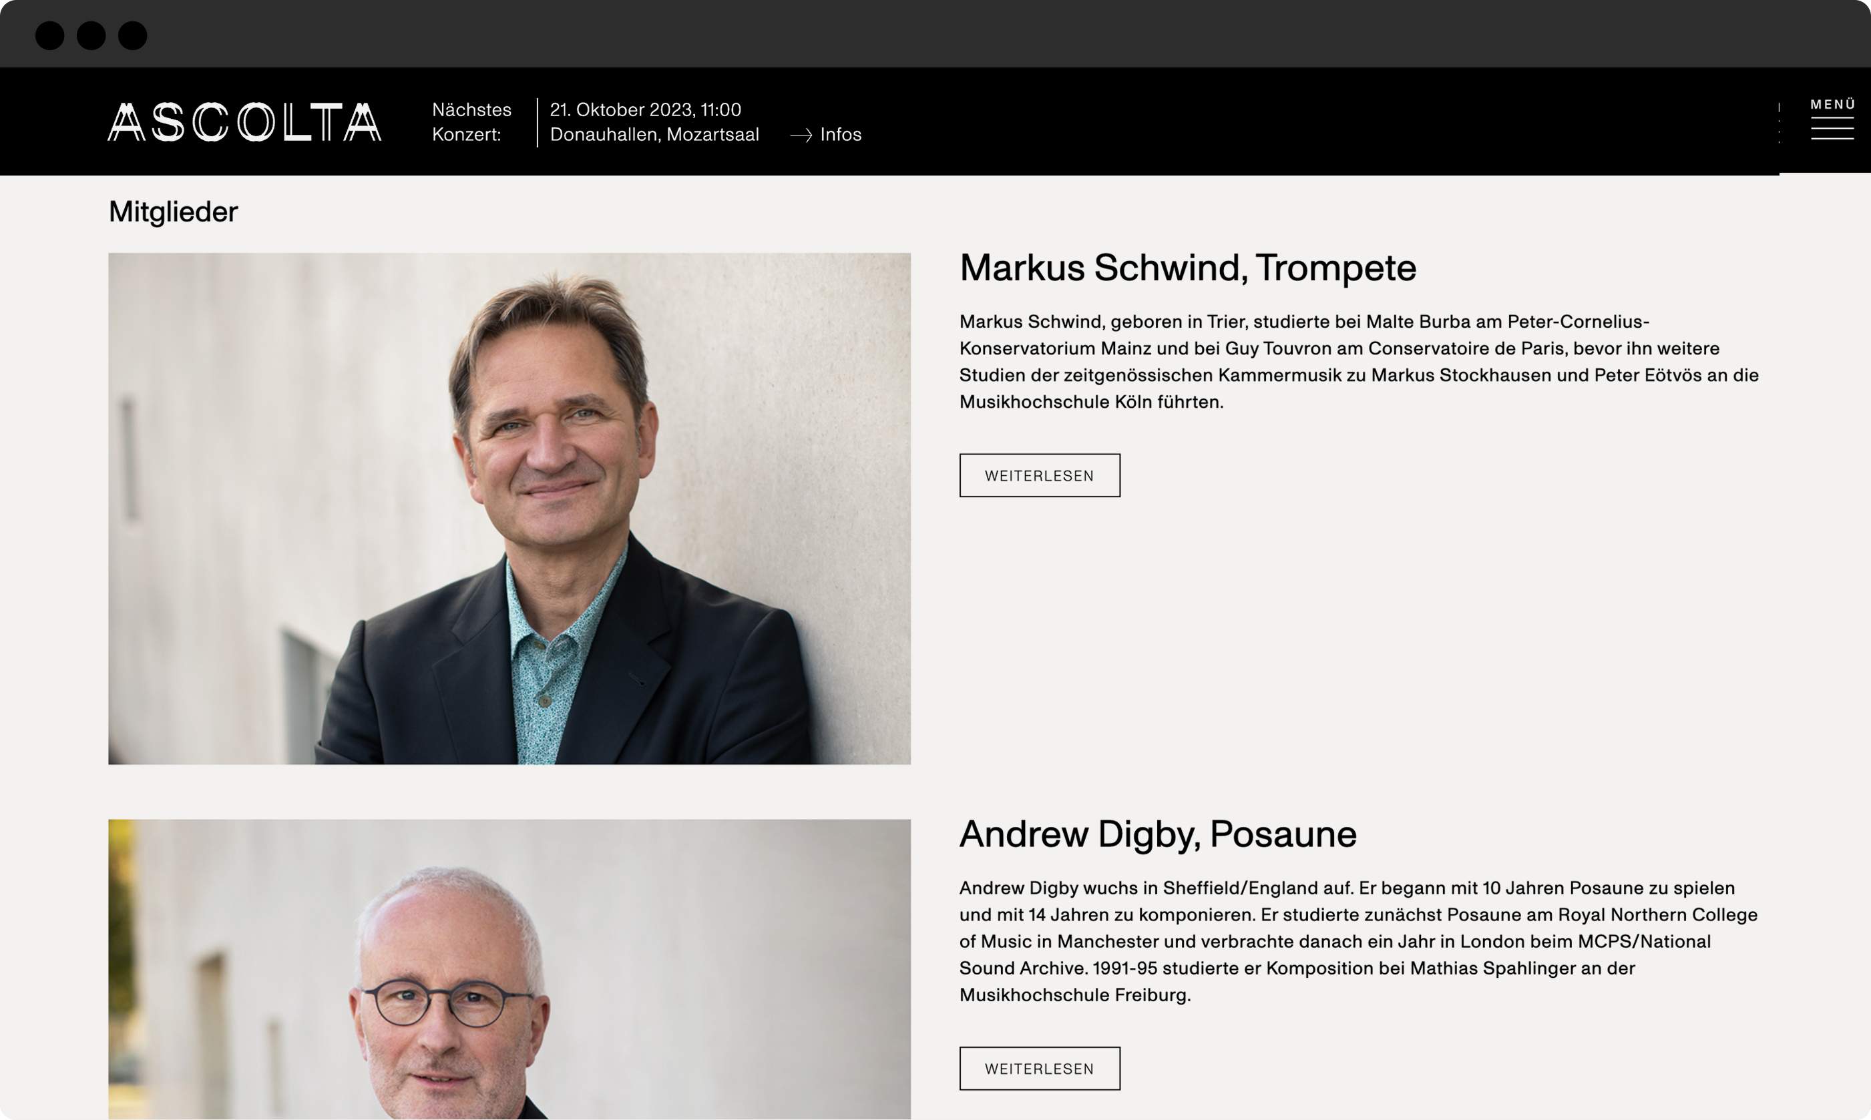Click the rightmost window control dot
The image size is (1871, 1120).
(133, 35)
